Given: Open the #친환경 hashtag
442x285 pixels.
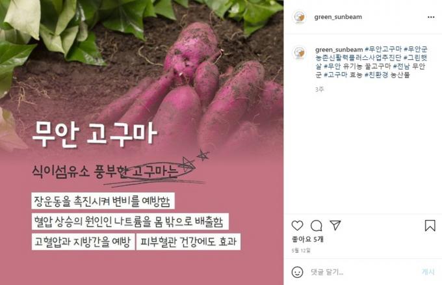Looking at the screenshot, I should coord(376,75).
